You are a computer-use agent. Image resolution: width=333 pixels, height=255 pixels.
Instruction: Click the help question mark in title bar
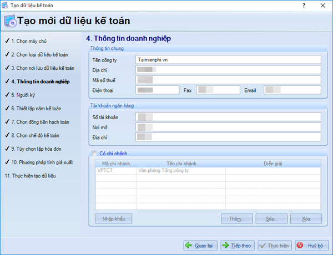pos(303,5)
